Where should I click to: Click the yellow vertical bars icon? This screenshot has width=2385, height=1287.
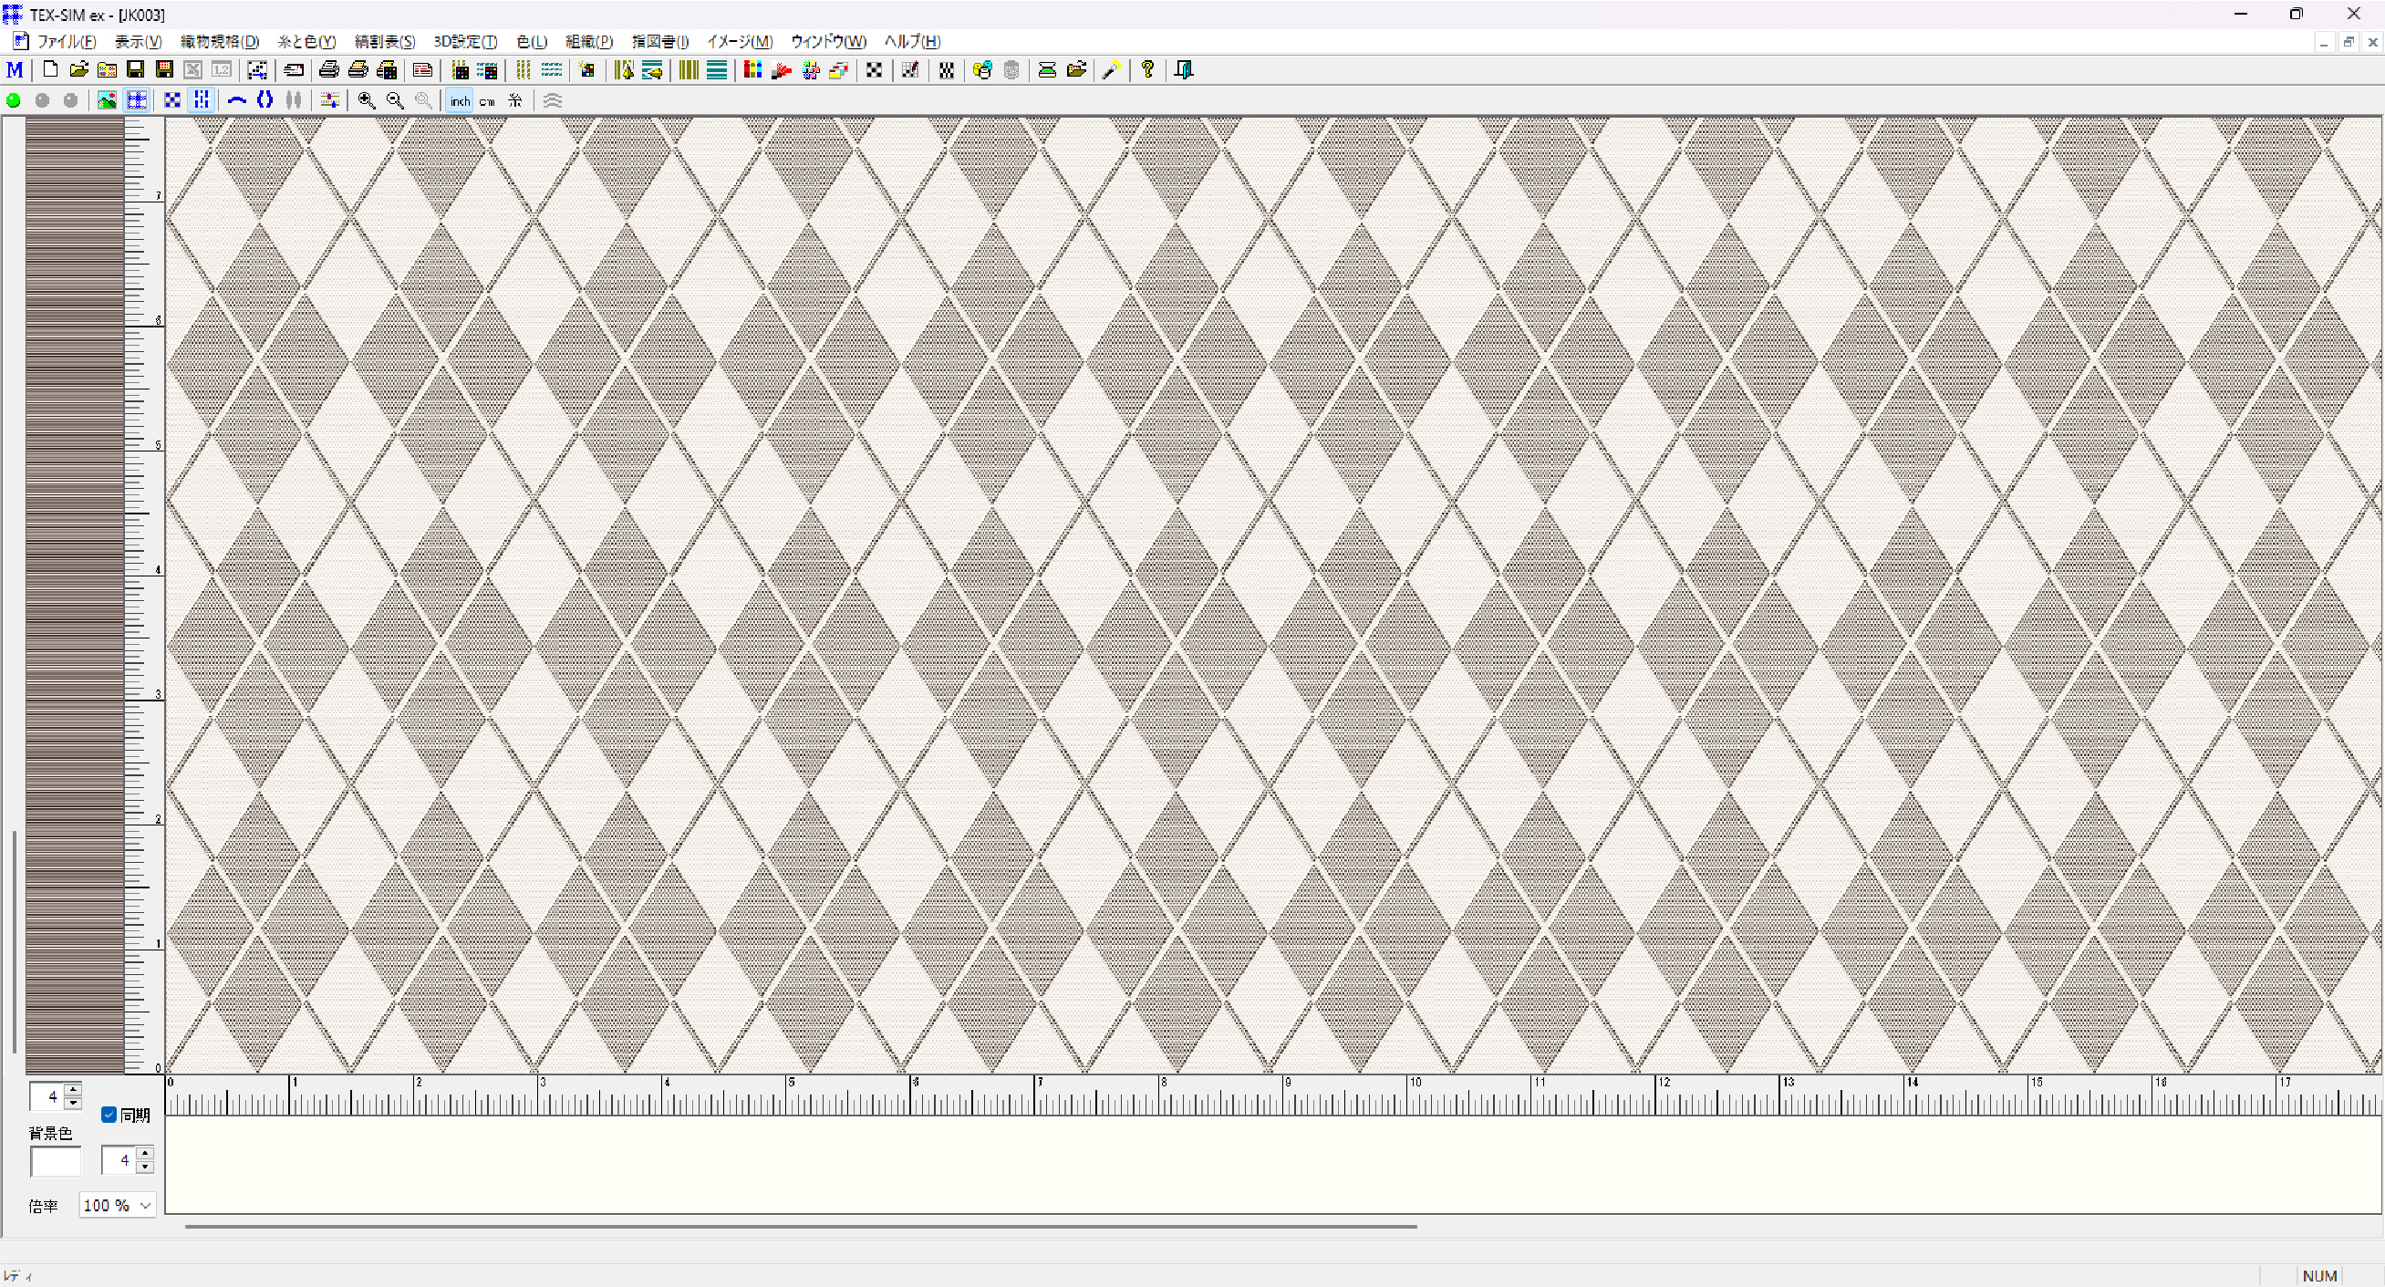[688, 70]
